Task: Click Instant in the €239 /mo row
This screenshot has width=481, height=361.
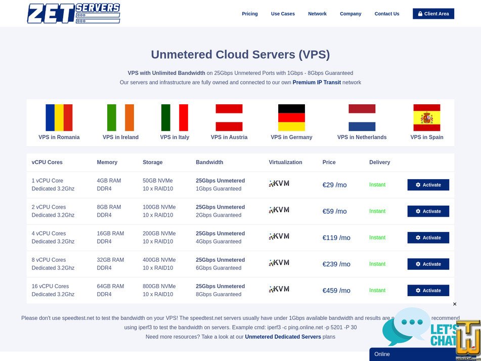Action: pos(377,264)
